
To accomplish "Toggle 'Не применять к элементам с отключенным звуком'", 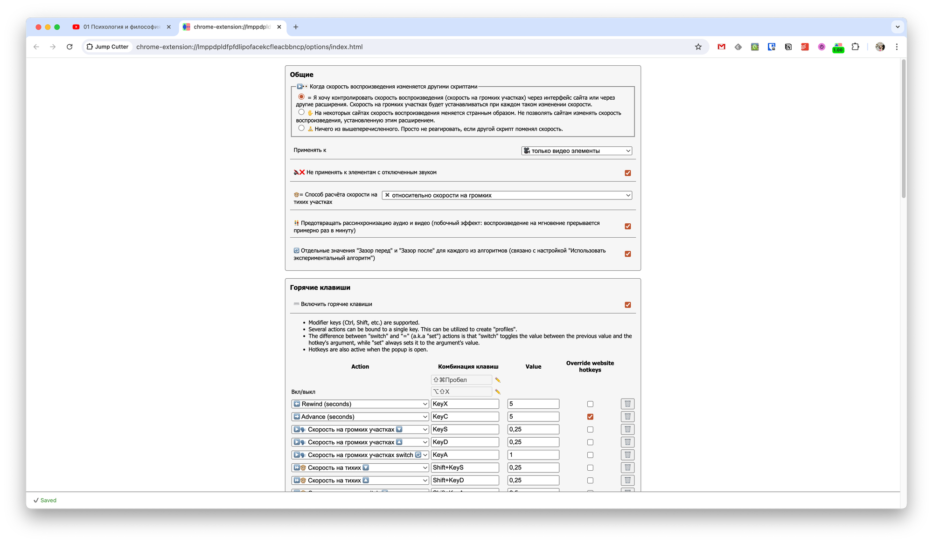I will [x=627, y=173].
